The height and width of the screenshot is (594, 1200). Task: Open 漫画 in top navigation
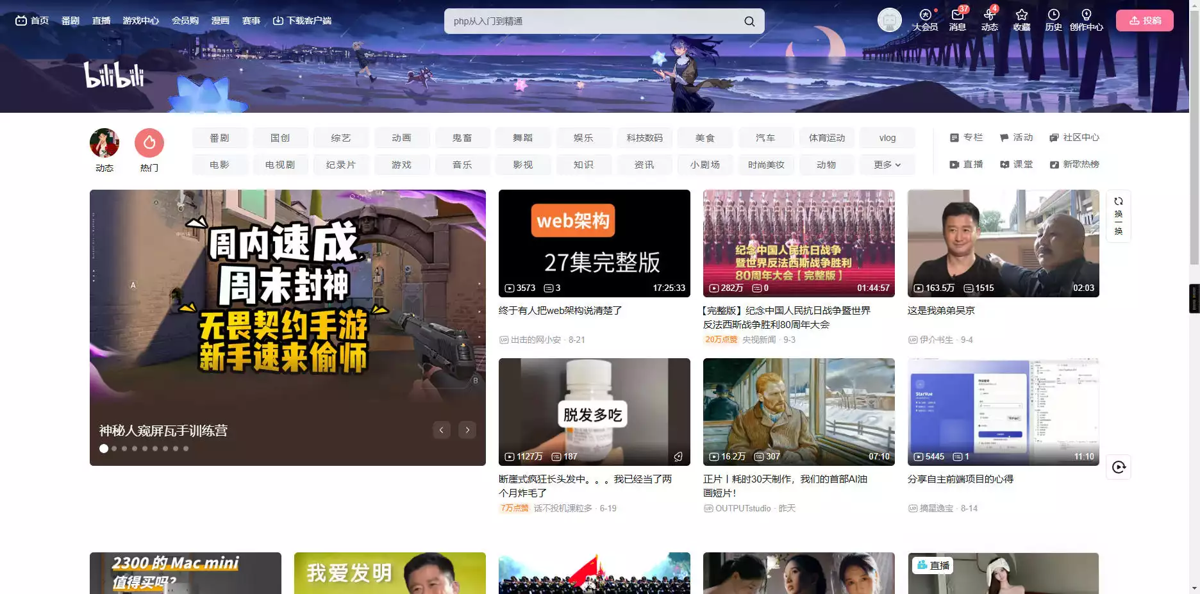(221, 21)
